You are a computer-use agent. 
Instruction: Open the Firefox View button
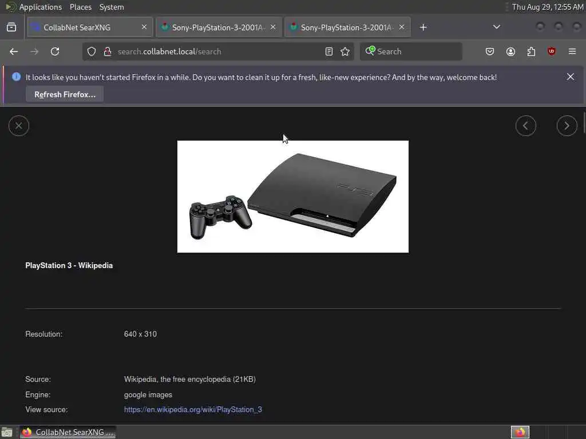point(11,27)
